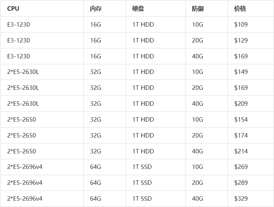Click the 内存 column header

(x=96, y=9)
